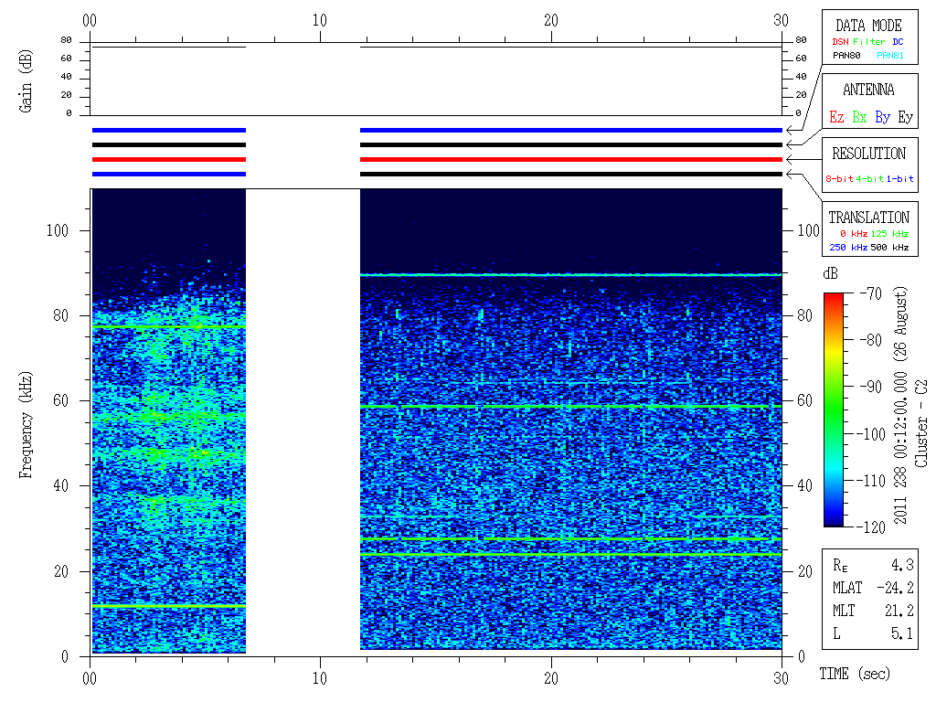Screen dimensions: 936x702
Task: Select the red DSN data mode label
Action: (840, 42)
